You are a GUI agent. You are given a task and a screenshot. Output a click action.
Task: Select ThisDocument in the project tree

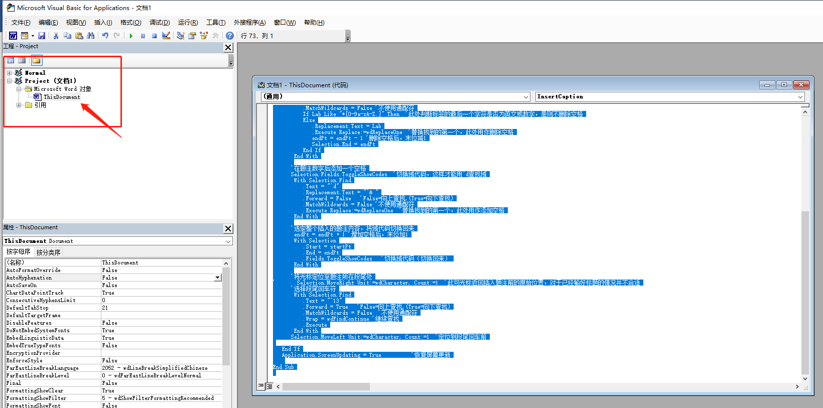[x=62, y=97]
